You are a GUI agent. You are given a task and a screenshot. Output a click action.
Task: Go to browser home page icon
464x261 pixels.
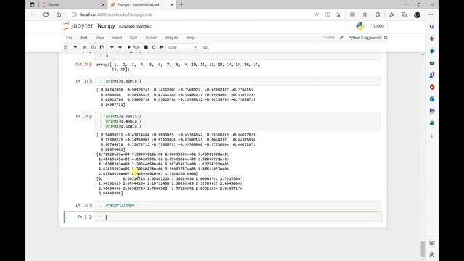(59, 14)
